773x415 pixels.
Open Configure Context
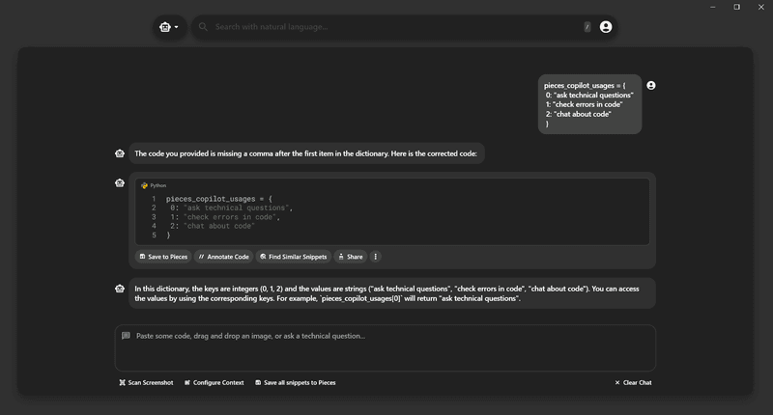(x=214, y=382)
